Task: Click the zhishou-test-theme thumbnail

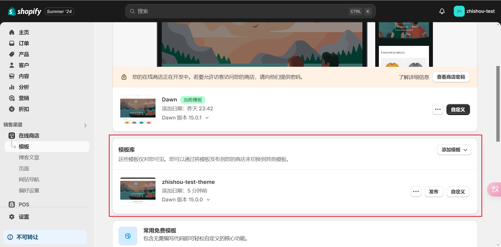Action: pyautogui.click(x=138, y=192)
